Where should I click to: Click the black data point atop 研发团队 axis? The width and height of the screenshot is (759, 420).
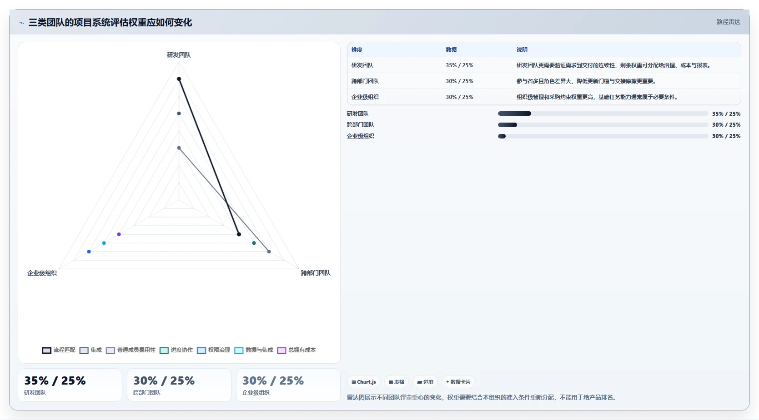tap(179, 79)
